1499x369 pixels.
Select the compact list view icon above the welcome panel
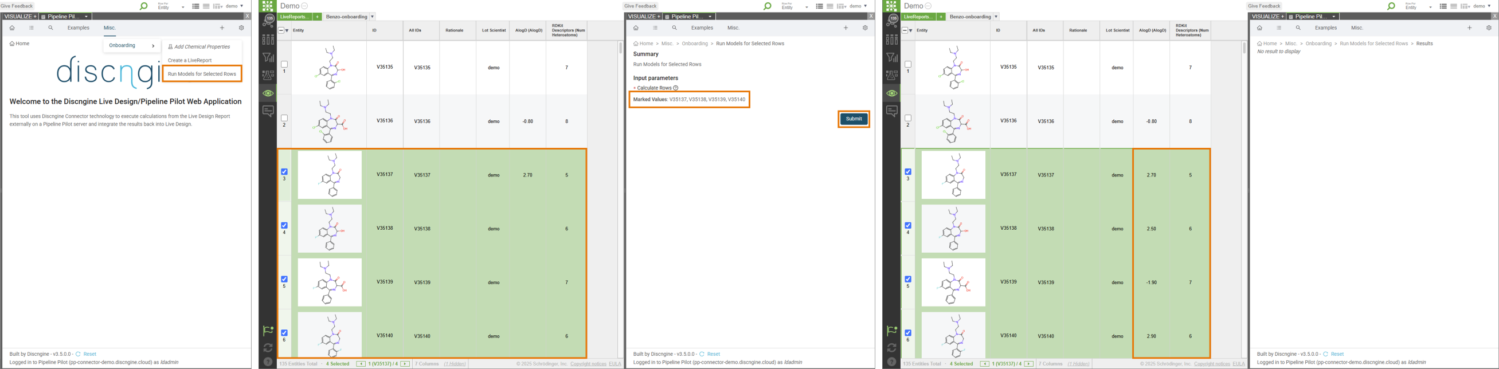point(195,6)
